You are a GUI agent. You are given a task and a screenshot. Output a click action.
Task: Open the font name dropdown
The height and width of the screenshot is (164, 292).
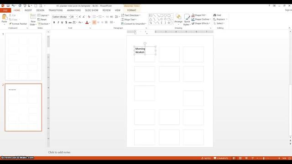click(69, 17)
